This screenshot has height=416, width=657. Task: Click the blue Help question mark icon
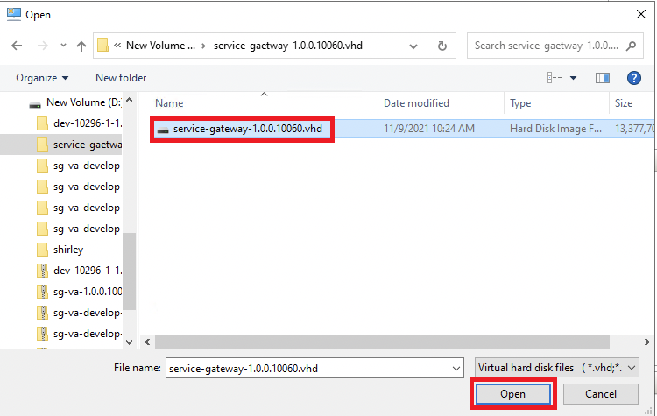click(x=634, y=78)
